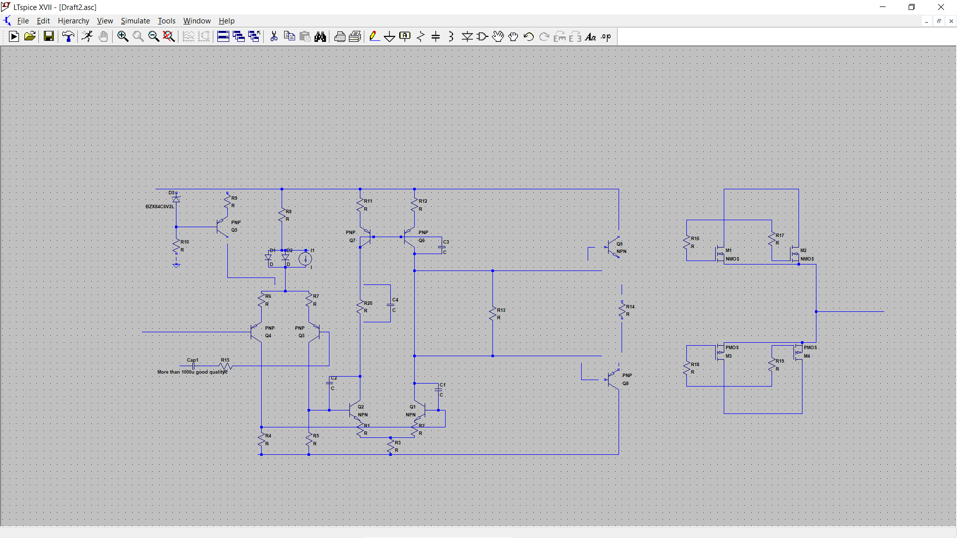Select resistor R3 in schematic
Screen dimensions: 957x538
(391, 446)
